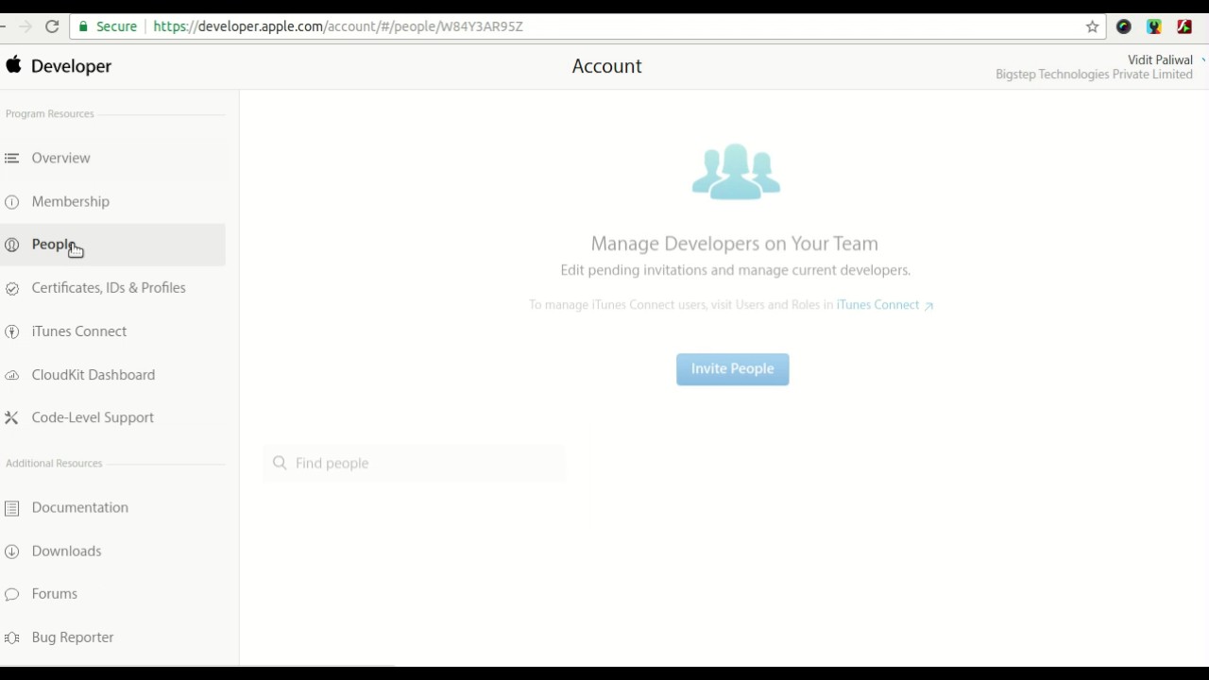Go to the Downloads resource
Screen dimensions: 1209x680
pos(66,552)
